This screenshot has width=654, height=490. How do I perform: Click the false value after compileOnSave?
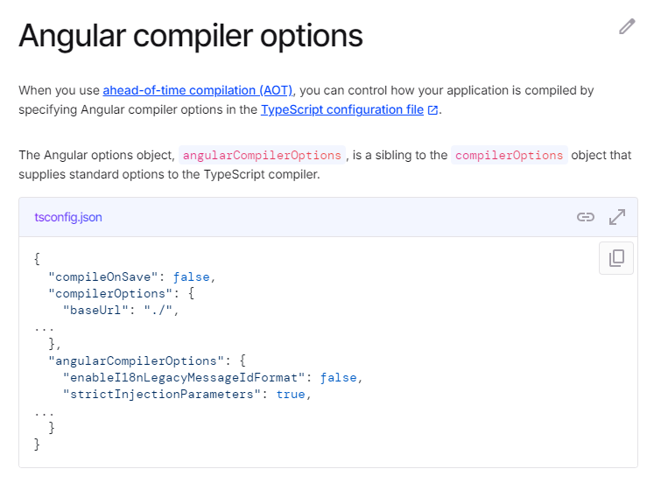(x=192, y=276)
